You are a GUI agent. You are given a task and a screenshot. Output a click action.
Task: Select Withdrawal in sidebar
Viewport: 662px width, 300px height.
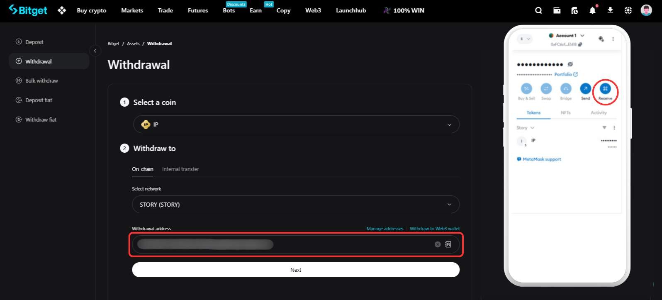click(x=49, y=61)
